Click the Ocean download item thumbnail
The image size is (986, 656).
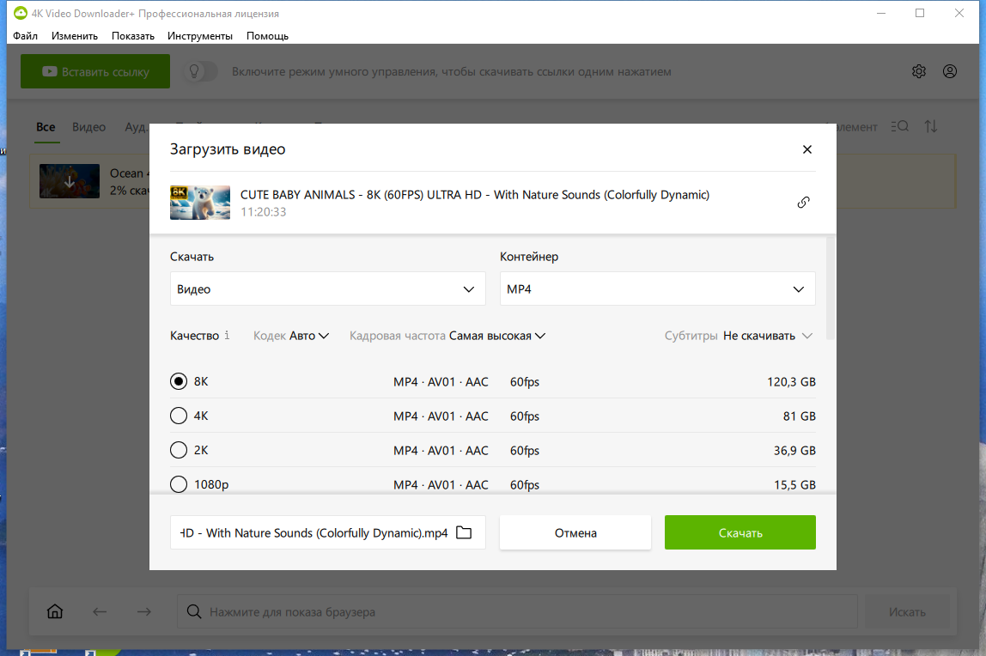[x=70, y=181]
